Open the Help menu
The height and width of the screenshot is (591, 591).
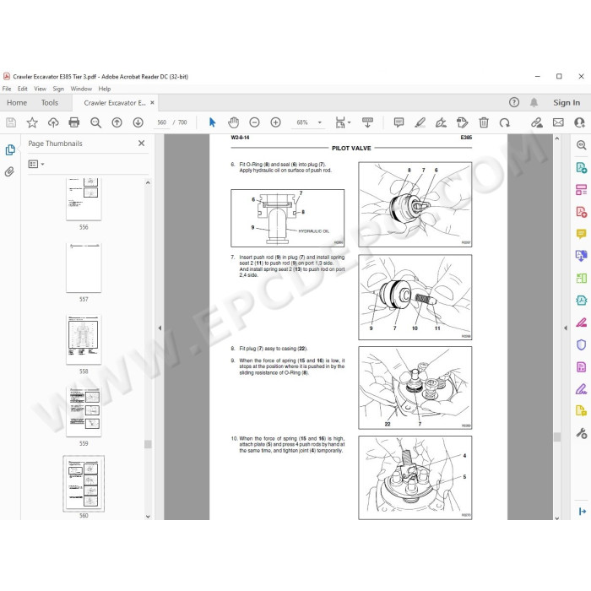tap(105, 89)
